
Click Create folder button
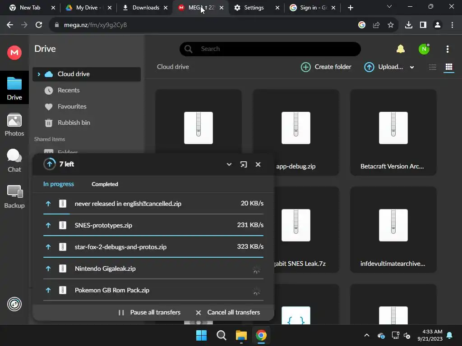click(326, 67)
